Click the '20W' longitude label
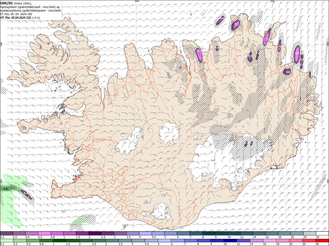The width and height of the screenshot is (329, 246). (x=137, y=1)
